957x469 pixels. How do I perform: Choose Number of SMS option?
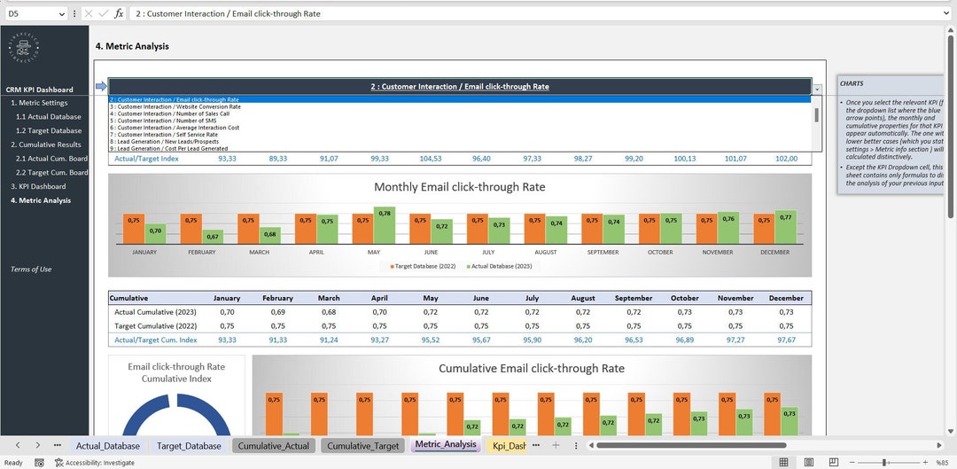pyautogui.click(x=460, y=121)
